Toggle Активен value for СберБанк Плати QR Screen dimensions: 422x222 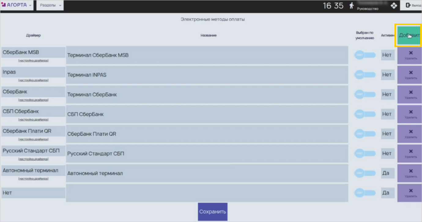click(388, 134)
